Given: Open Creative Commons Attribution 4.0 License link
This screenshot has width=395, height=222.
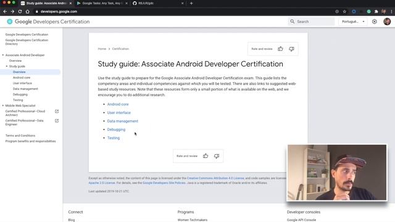Looking at the screenshot, I should click(x=215, y=178).
